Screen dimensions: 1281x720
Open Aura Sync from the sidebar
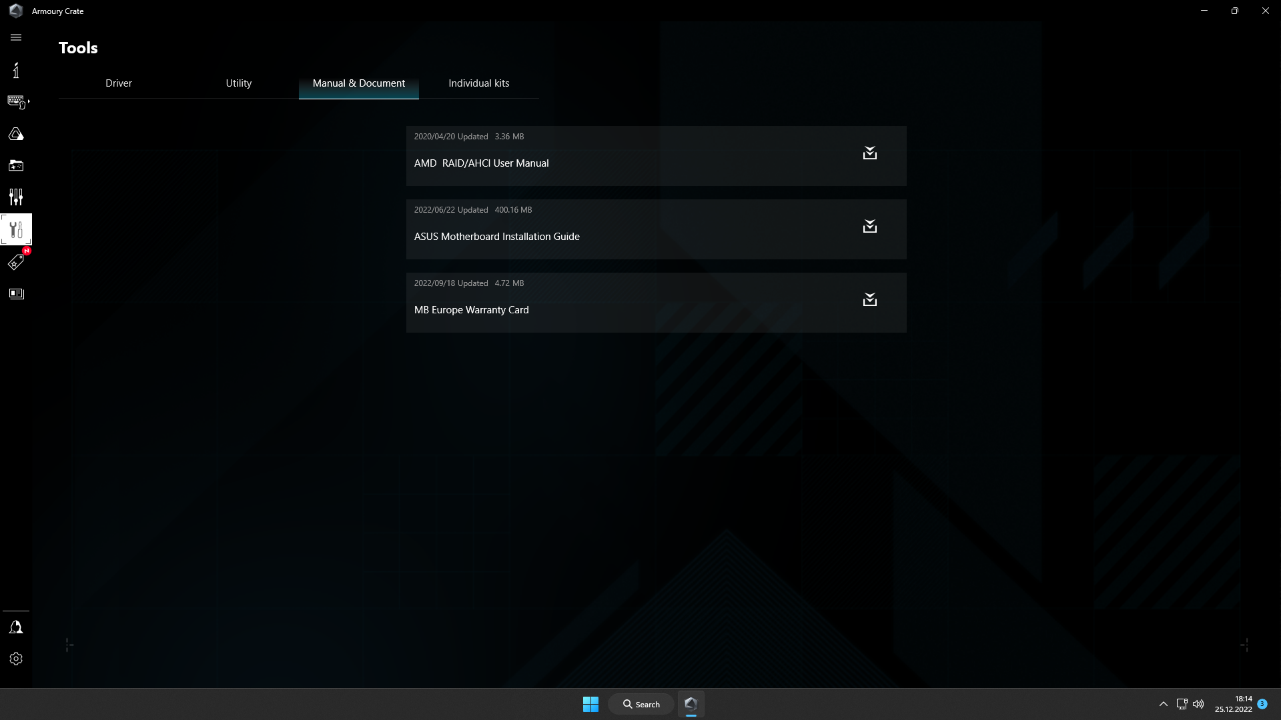pyautogui.click(x=15, y=133)
